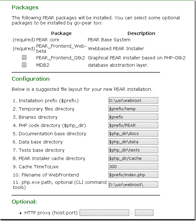Focus the Tests base directory field
The height and width of the screenshot is (221, 196).
133,150
